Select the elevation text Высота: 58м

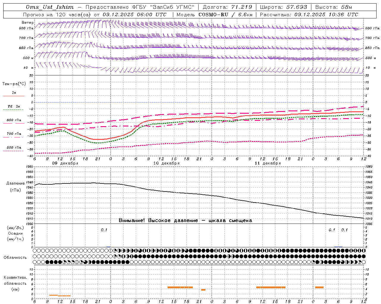pos(334,7)
